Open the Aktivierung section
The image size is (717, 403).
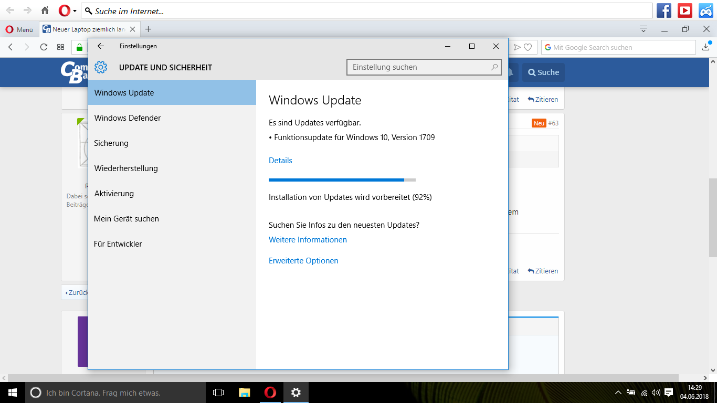[x=172, y=193]
